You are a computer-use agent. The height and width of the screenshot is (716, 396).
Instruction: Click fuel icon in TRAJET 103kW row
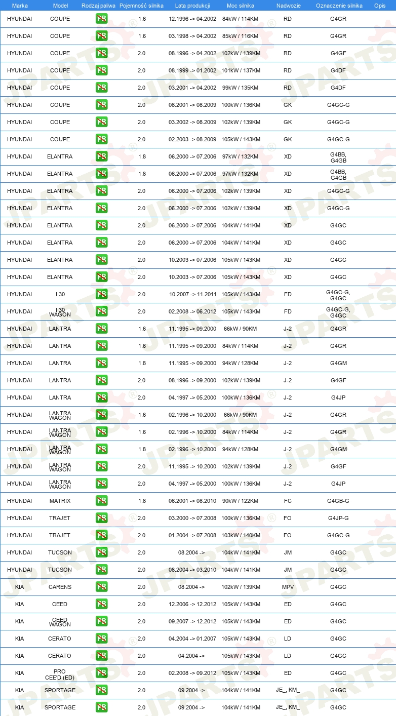coord(102,535)
